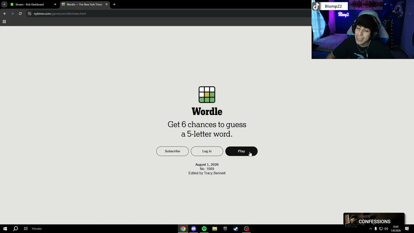The width and height of the screenshot is (414, 233).
Task: Open the red-black circular app on taskbar
Action: coord(246,229)
